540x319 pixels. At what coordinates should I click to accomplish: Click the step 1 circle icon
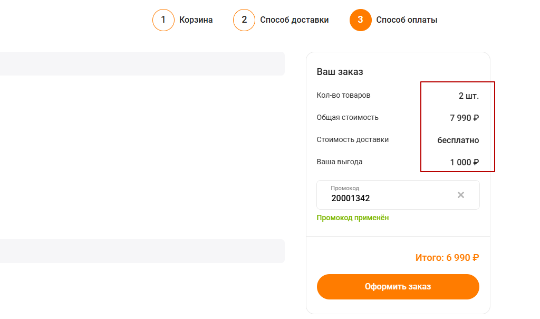pyautogui.click(x=163, y=20)
